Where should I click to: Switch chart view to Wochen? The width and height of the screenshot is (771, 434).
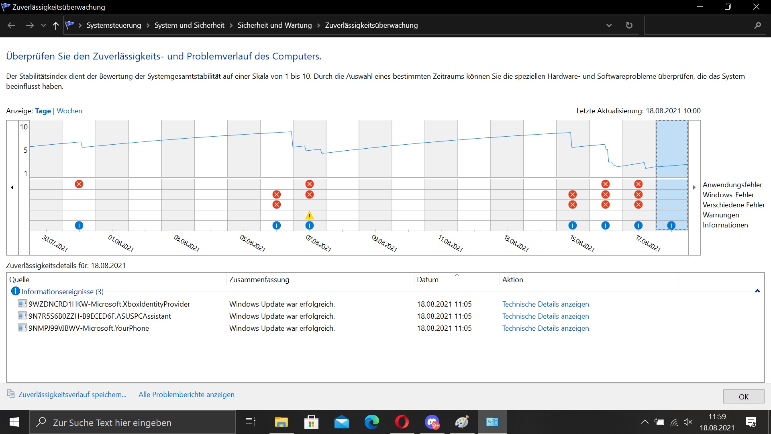[69, 111]
